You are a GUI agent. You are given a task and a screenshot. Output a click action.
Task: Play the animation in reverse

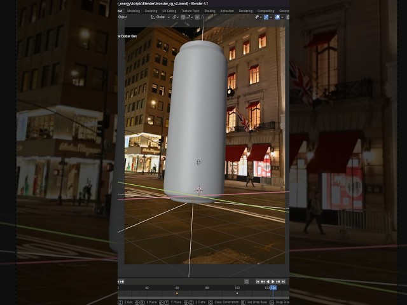268,281
